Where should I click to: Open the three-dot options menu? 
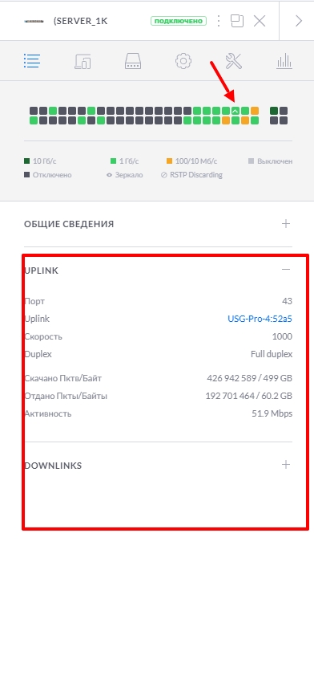point(219,21)
